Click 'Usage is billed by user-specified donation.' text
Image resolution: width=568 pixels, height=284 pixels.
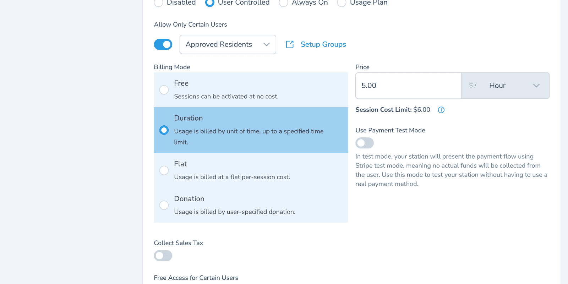tap(235, 212)
